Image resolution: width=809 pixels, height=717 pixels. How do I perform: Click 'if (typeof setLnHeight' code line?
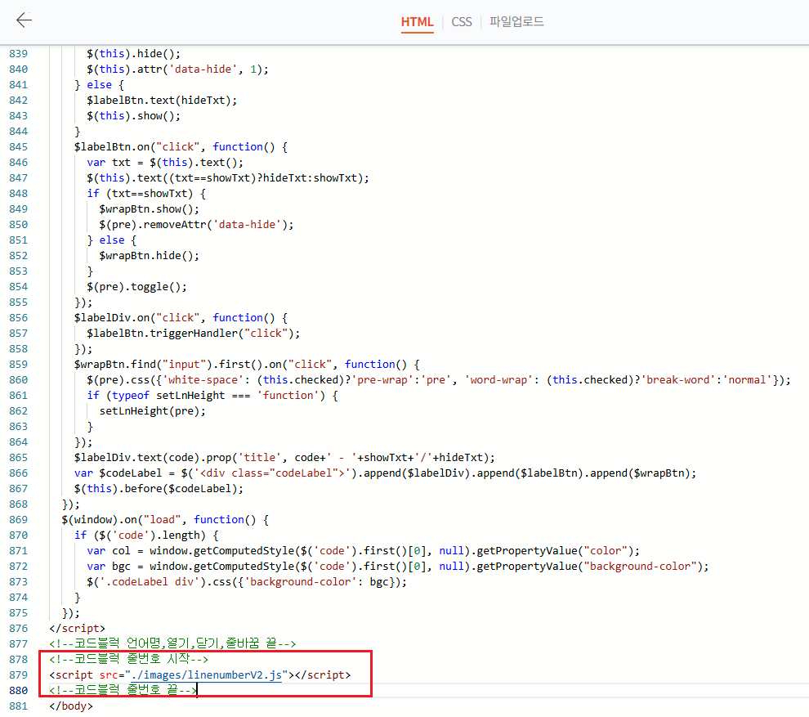tap(212, 396)
